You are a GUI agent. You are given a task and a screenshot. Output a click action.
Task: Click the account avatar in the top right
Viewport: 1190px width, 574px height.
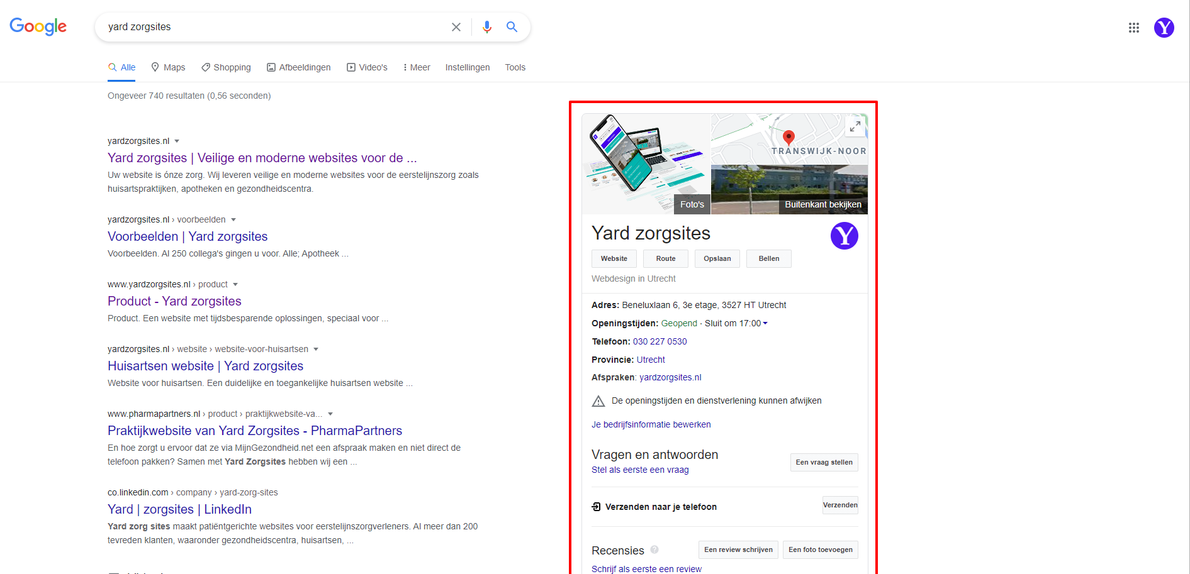pos(1164,27)
